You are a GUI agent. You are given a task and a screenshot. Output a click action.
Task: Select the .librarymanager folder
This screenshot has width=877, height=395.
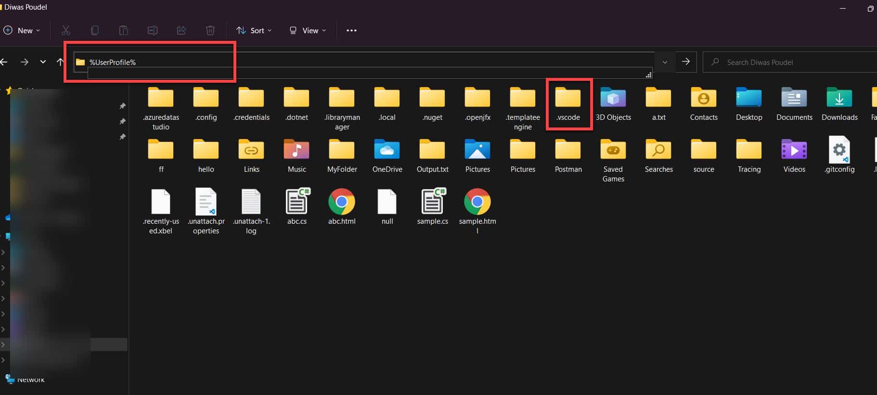(342, 109)
